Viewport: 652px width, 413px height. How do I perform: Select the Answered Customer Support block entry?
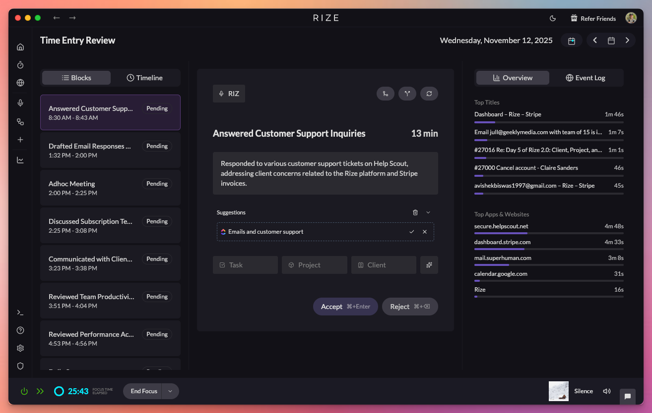tap(110, 112)
